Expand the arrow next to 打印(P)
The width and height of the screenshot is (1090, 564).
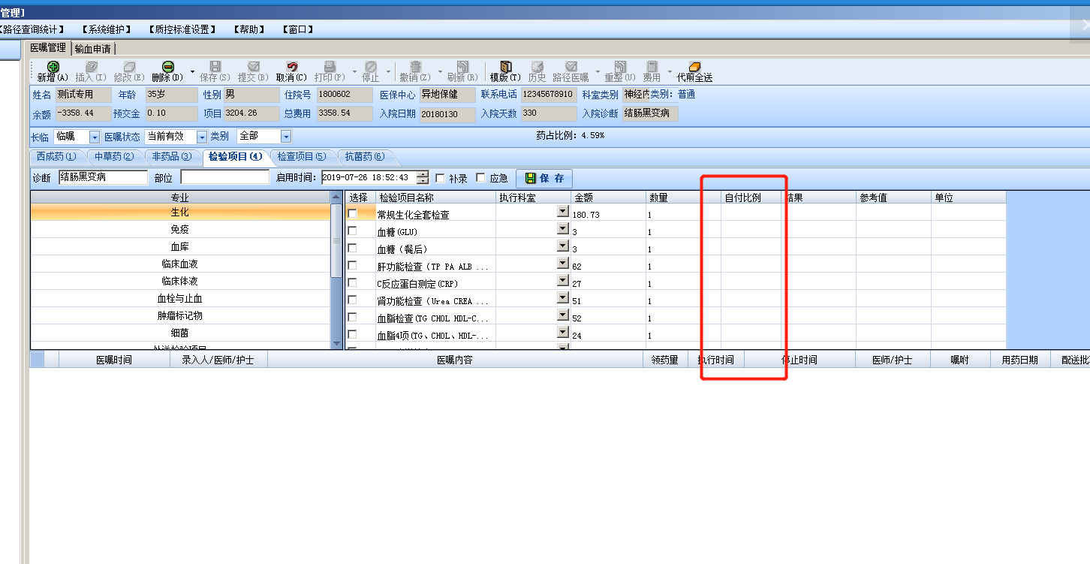tap(354, 72)
